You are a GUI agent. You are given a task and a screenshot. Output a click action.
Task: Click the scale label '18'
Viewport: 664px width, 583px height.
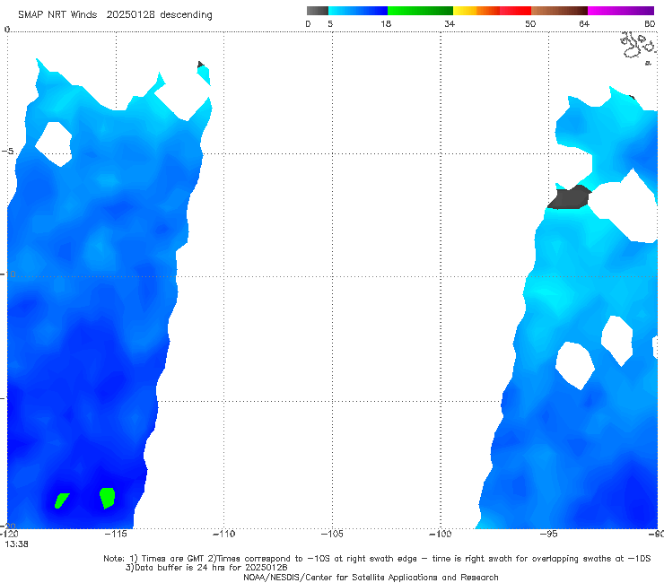(386, 24)
